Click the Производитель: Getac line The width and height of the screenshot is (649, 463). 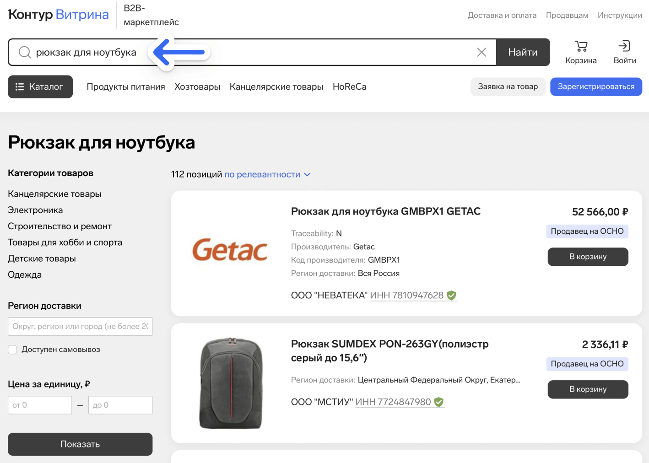[333, 247]
